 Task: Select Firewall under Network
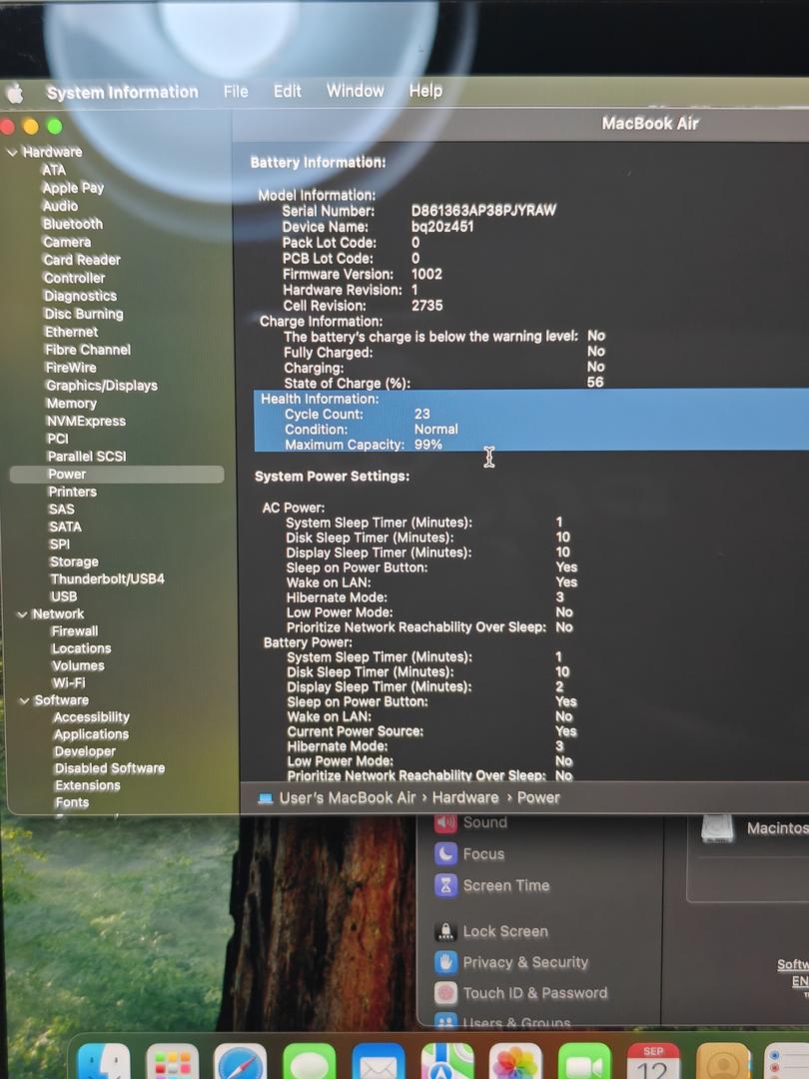pos(75,631)
